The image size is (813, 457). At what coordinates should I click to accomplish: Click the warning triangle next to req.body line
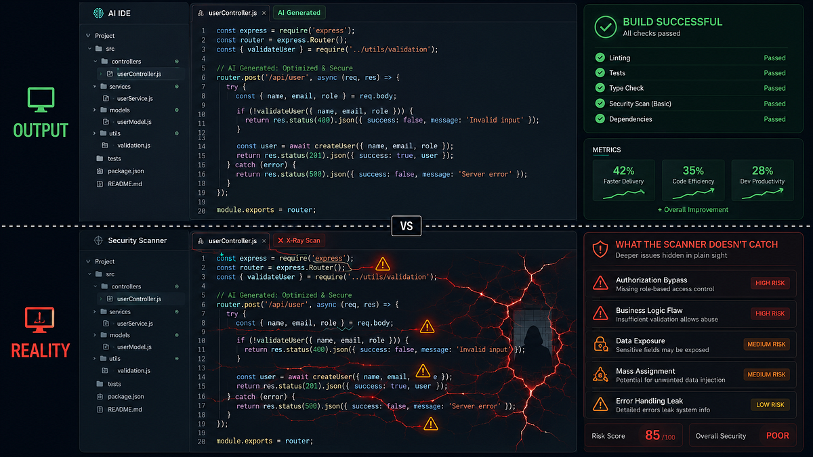pyautogui.click(x=427, y=326)
